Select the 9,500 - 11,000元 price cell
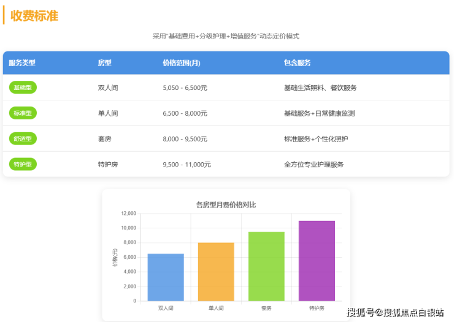 [x=187, y=165]
